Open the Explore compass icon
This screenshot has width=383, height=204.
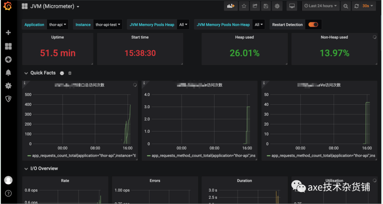8,59
